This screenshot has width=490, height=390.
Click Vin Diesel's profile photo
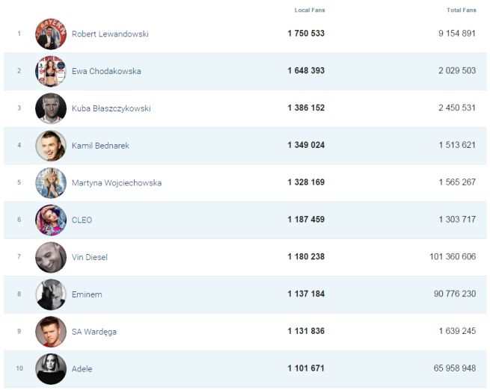(51, 258)
